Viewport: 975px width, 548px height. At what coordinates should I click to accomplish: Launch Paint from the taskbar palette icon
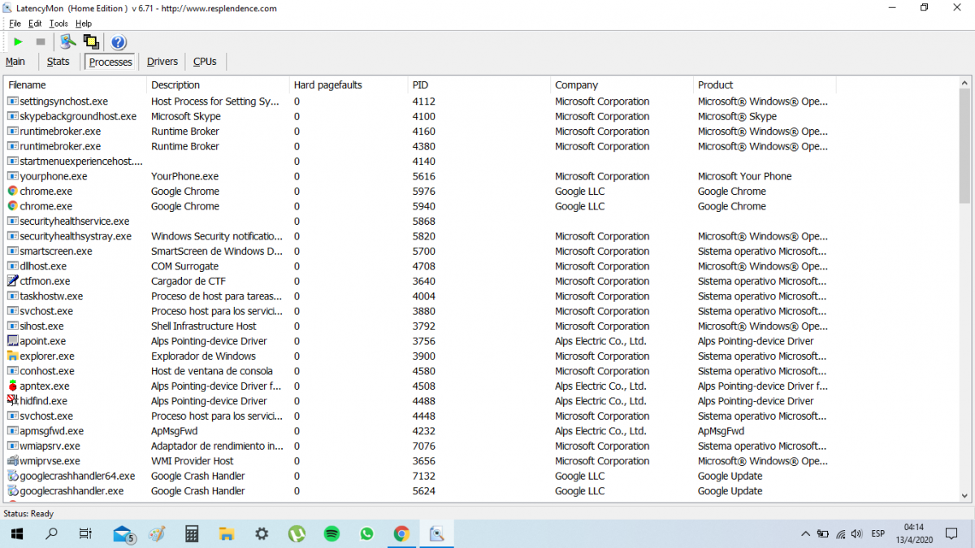[158, 533]
